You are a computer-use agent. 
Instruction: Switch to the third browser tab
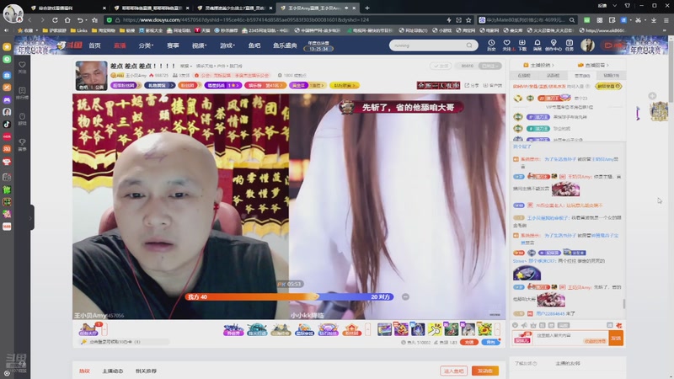pyautogui.click(x=234, y=8)
